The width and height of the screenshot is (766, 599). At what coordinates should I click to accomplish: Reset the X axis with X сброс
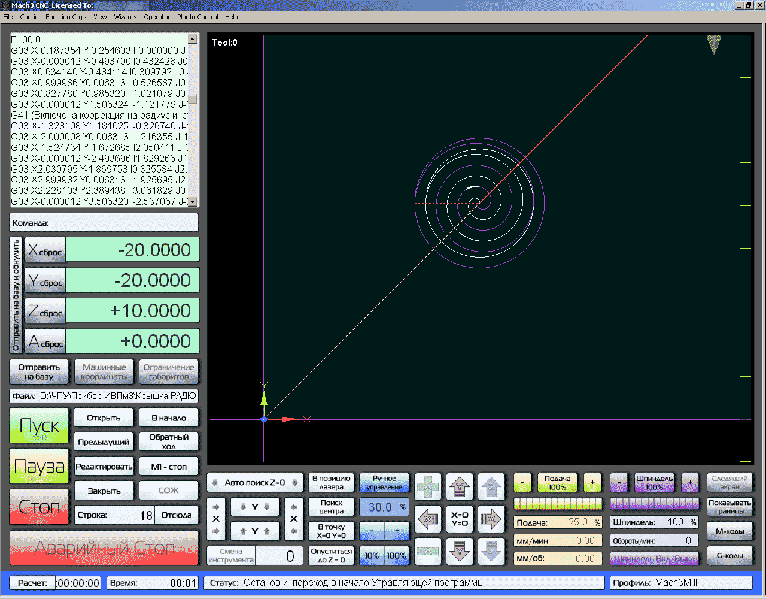point(45,250)
